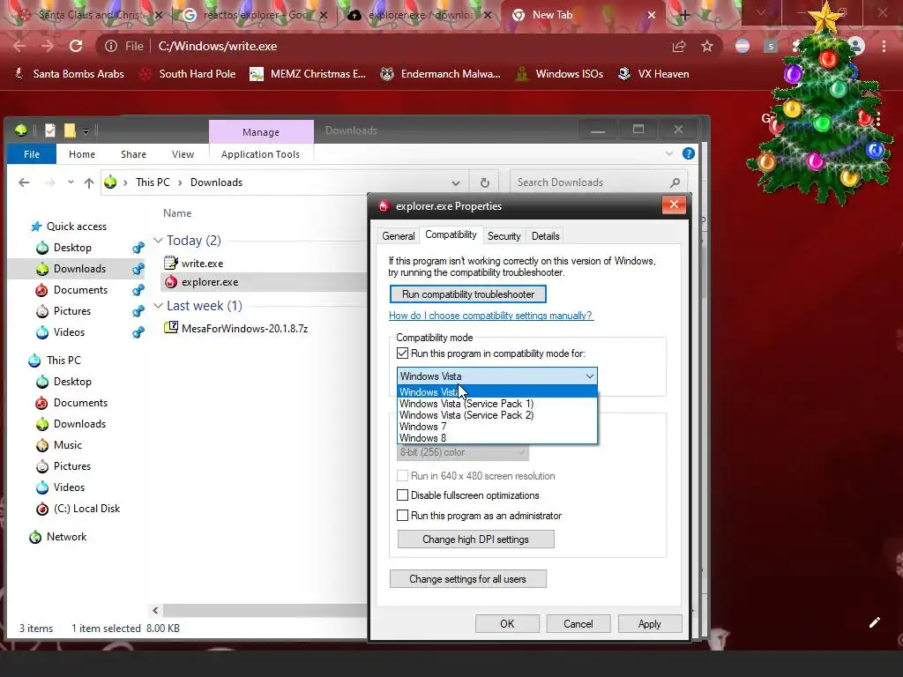903x677 pixels.
Task: Click Apply in Properties dialog
Action: pyautogui.click(x=650, y=624)
